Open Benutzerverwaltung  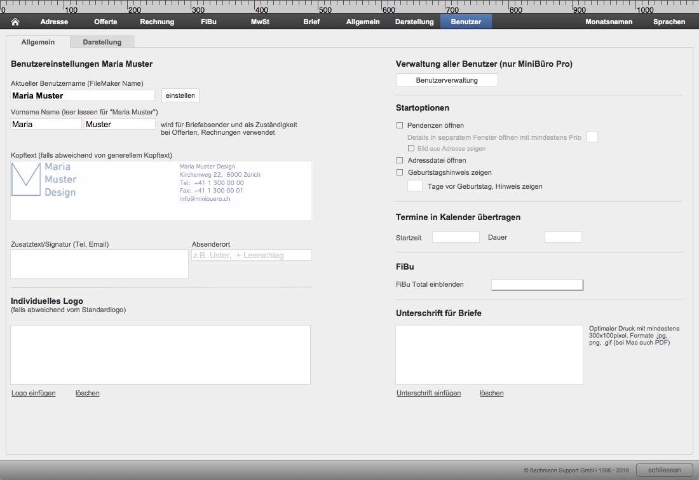coord(447,80)
